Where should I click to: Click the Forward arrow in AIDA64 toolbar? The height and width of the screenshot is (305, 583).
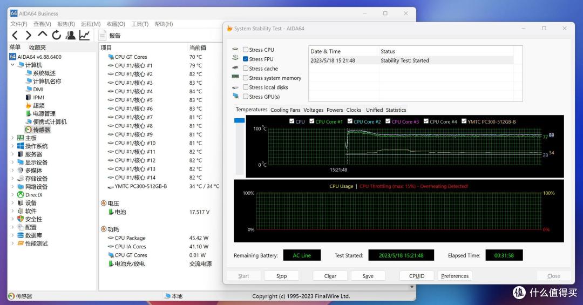pyautogui.click(x=28, y=35)
